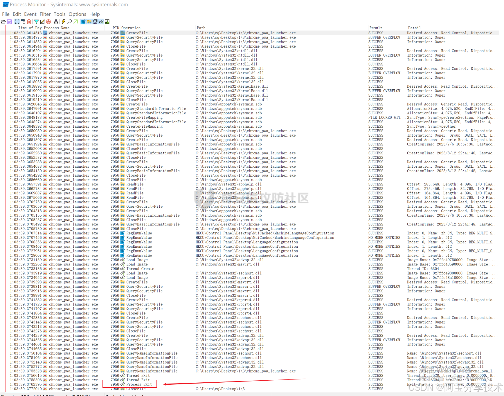Screen dimensions: 504x396
Task: Click the Process Monitor title bar app icon
Action: (x=5, y=5)
